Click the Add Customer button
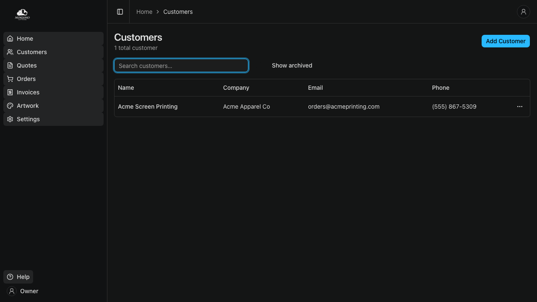Viewport: 537px width, 302px height. pos(505,41)
